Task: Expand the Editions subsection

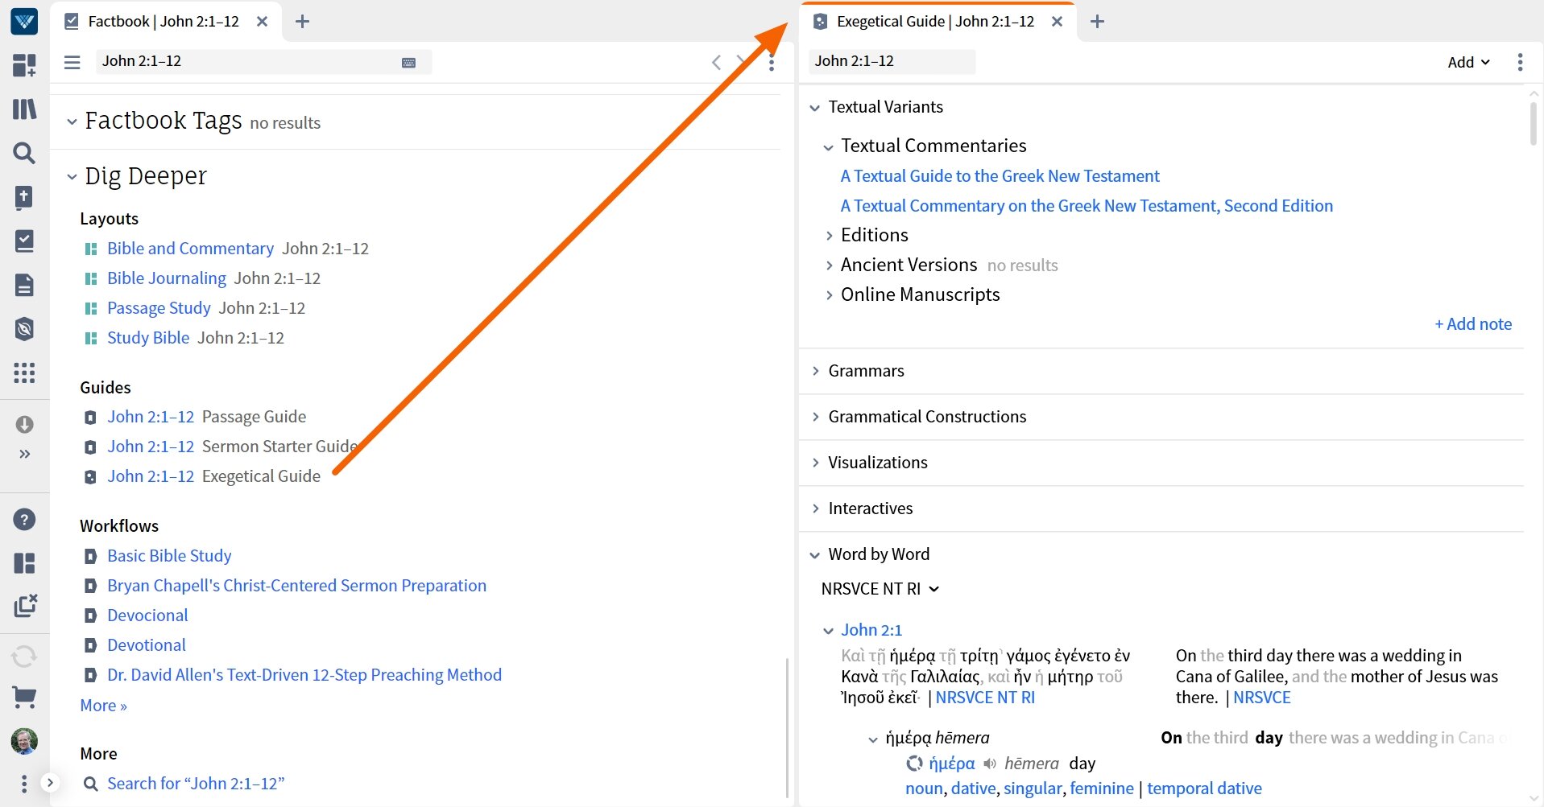Action: click(829, 236)
